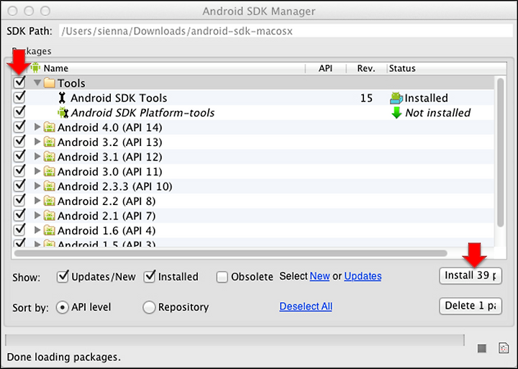Click the Android 3.0 (API 11) folder icon
Viewport: 518px width, 369px height.
(49, 171)
